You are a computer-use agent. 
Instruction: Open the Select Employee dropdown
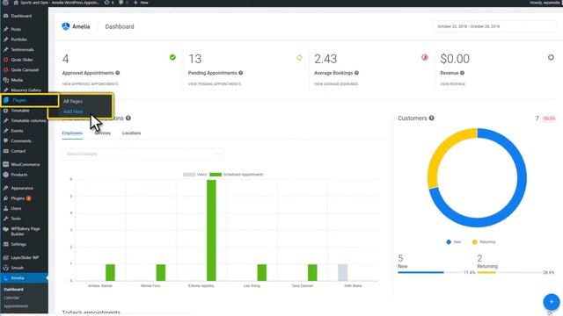tap(143, 154)
